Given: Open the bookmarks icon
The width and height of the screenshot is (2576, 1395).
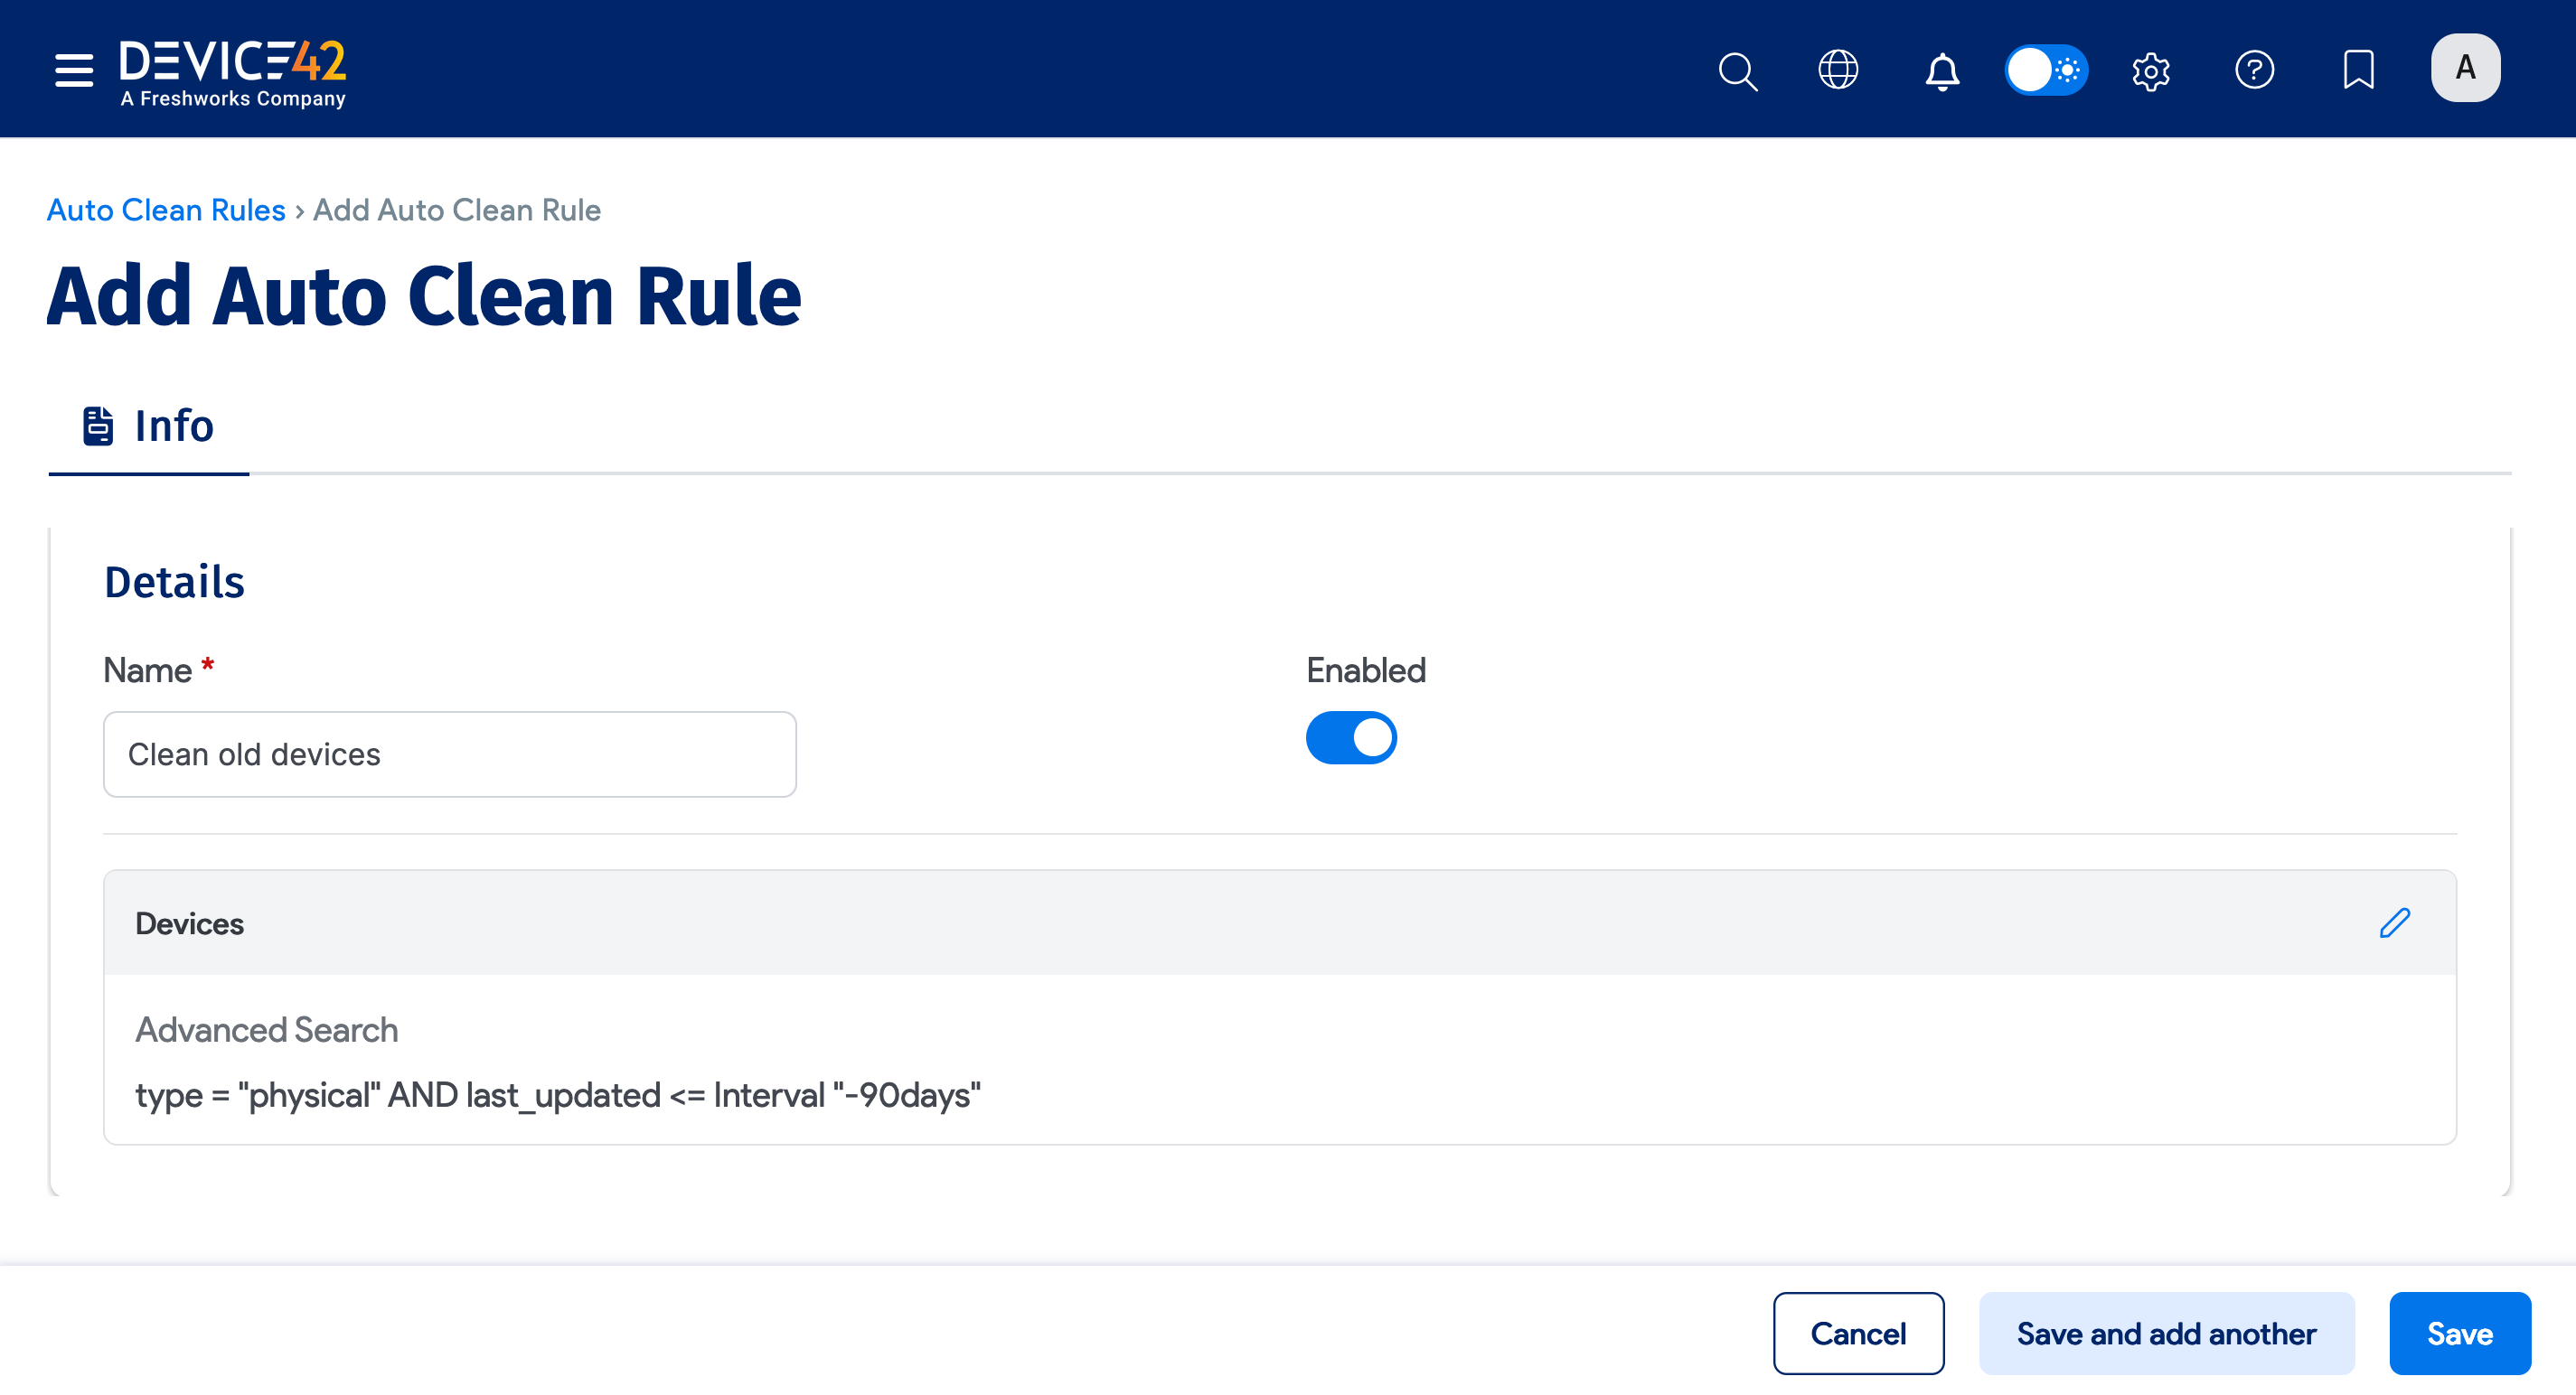Looking at the screenshot, I should 2359,70.
